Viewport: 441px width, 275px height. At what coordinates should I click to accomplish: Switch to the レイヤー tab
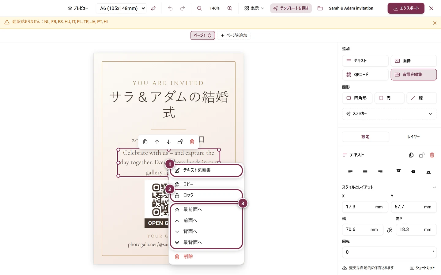pyautogui.click(x=413, y=137)
